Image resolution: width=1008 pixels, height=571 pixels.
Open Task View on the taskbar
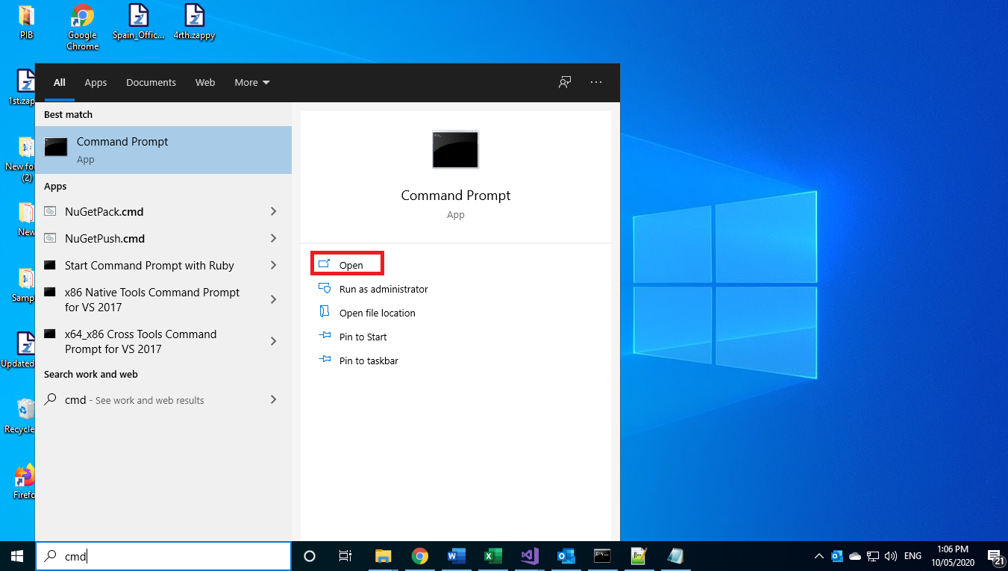[345, 556]
